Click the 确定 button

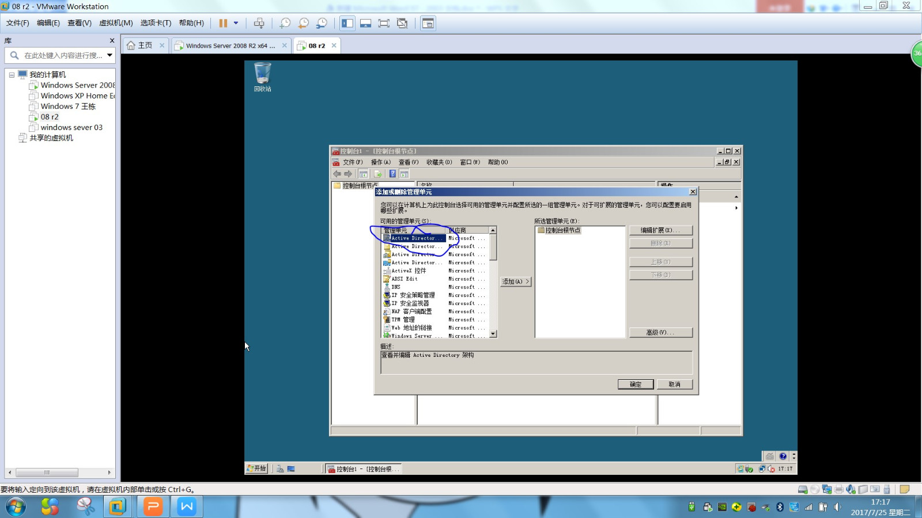636,384
